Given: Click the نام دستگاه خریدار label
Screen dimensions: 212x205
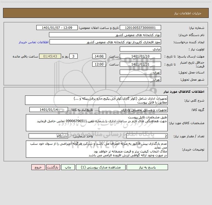Looking at the screenshot, I should pos(191,35).
